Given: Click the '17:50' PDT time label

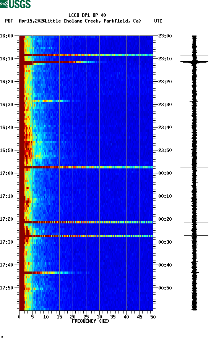Looking at the screenshot, I should coord(6,288).
